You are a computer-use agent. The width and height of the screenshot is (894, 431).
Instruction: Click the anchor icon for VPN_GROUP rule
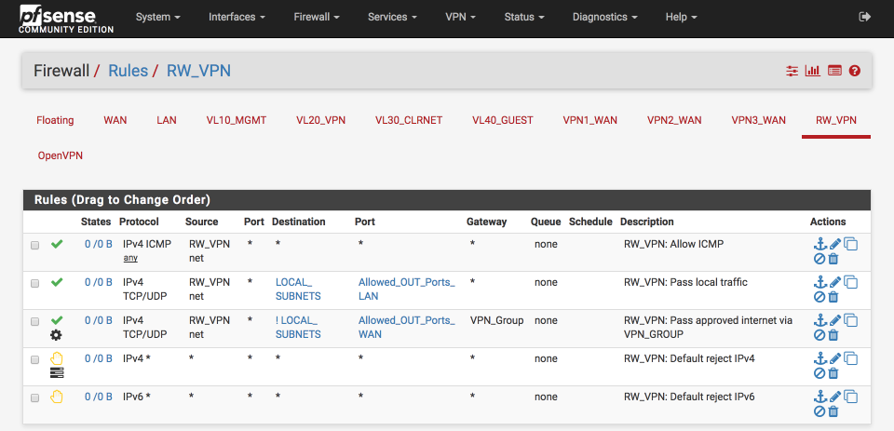point(819,320)
